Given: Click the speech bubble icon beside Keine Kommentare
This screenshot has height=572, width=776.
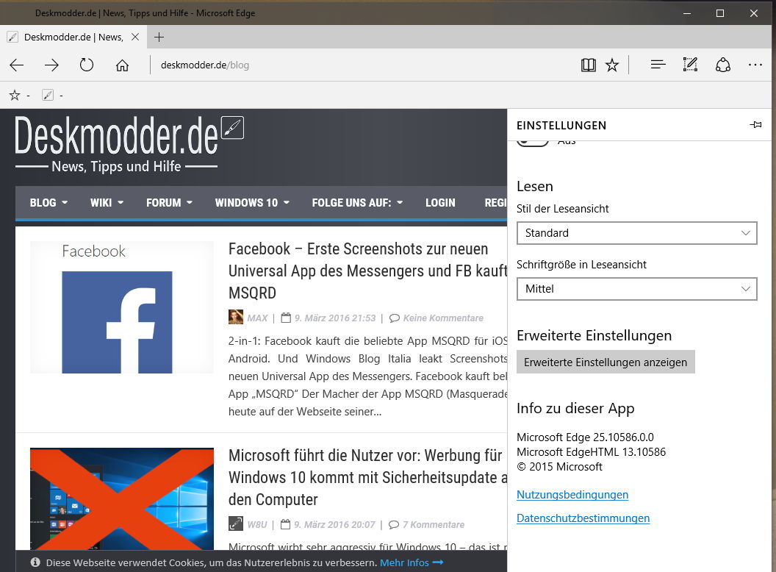Looking at the screenshot, I should tap(395, 318).
